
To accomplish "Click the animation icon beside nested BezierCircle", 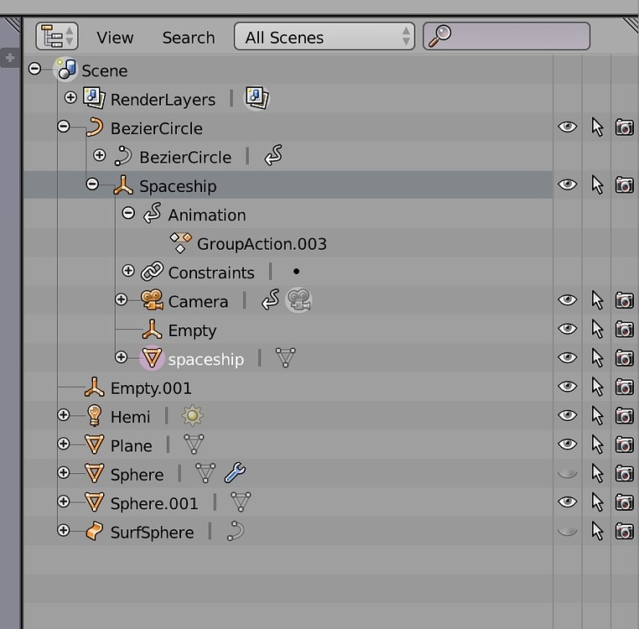I will (x=273, y=156).
